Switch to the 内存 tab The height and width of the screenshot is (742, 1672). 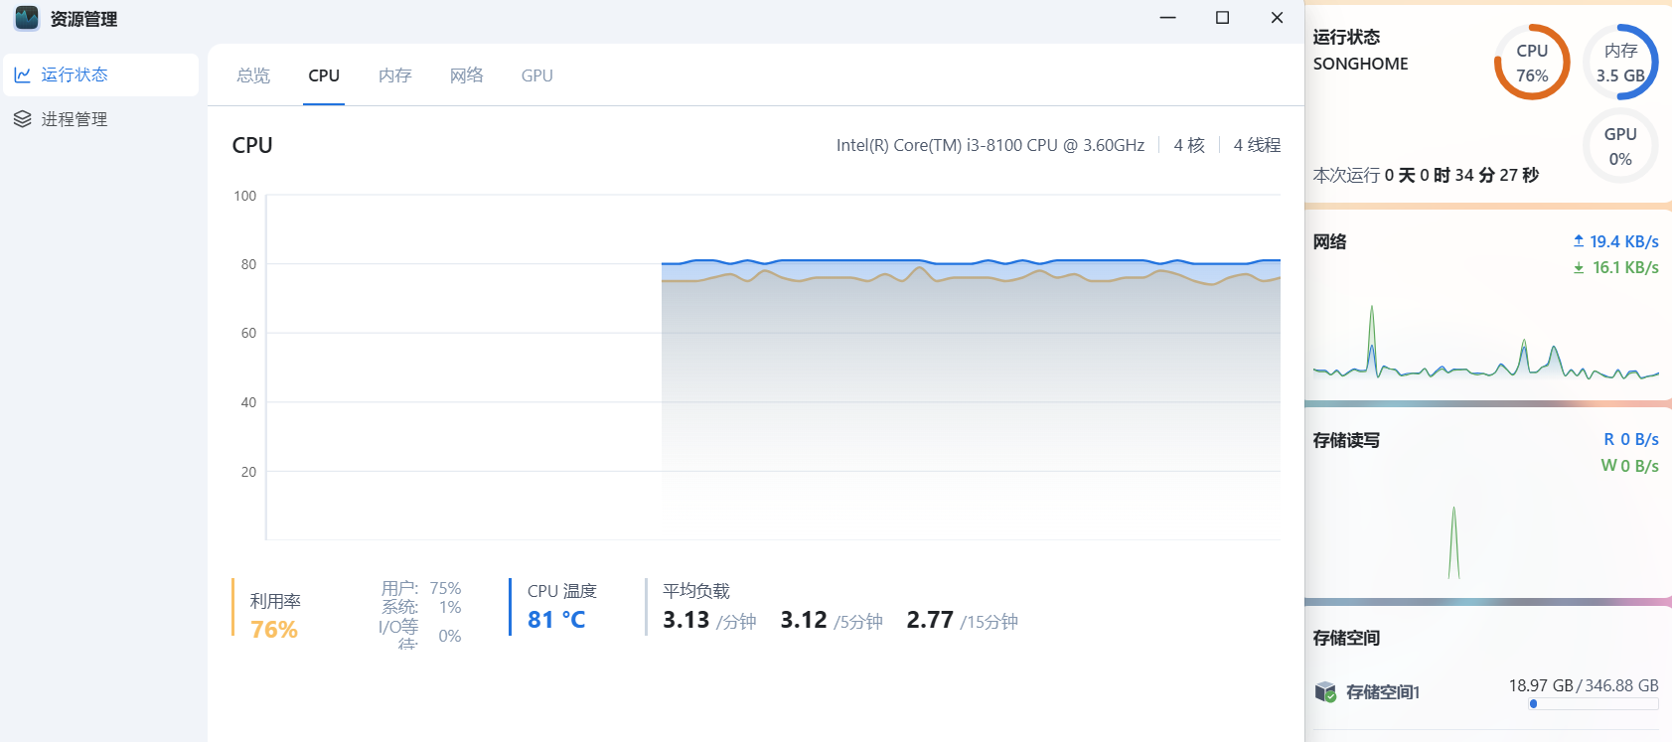(395, 75)
